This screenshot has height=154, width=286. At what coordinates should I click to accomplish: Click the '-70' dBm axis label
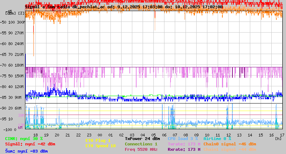(x=3, y=65)
